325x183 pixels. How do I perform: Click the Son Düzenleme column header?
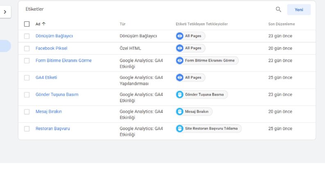tap(282, 24)
